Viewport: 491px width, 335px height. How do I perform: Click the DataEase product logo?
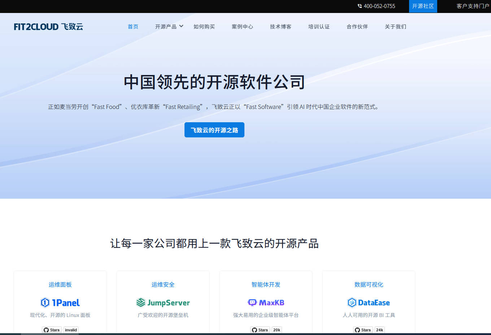(x=369, y=303)
